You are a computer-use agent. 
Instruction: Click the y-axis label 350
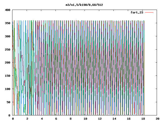click(x=8, y=23)
